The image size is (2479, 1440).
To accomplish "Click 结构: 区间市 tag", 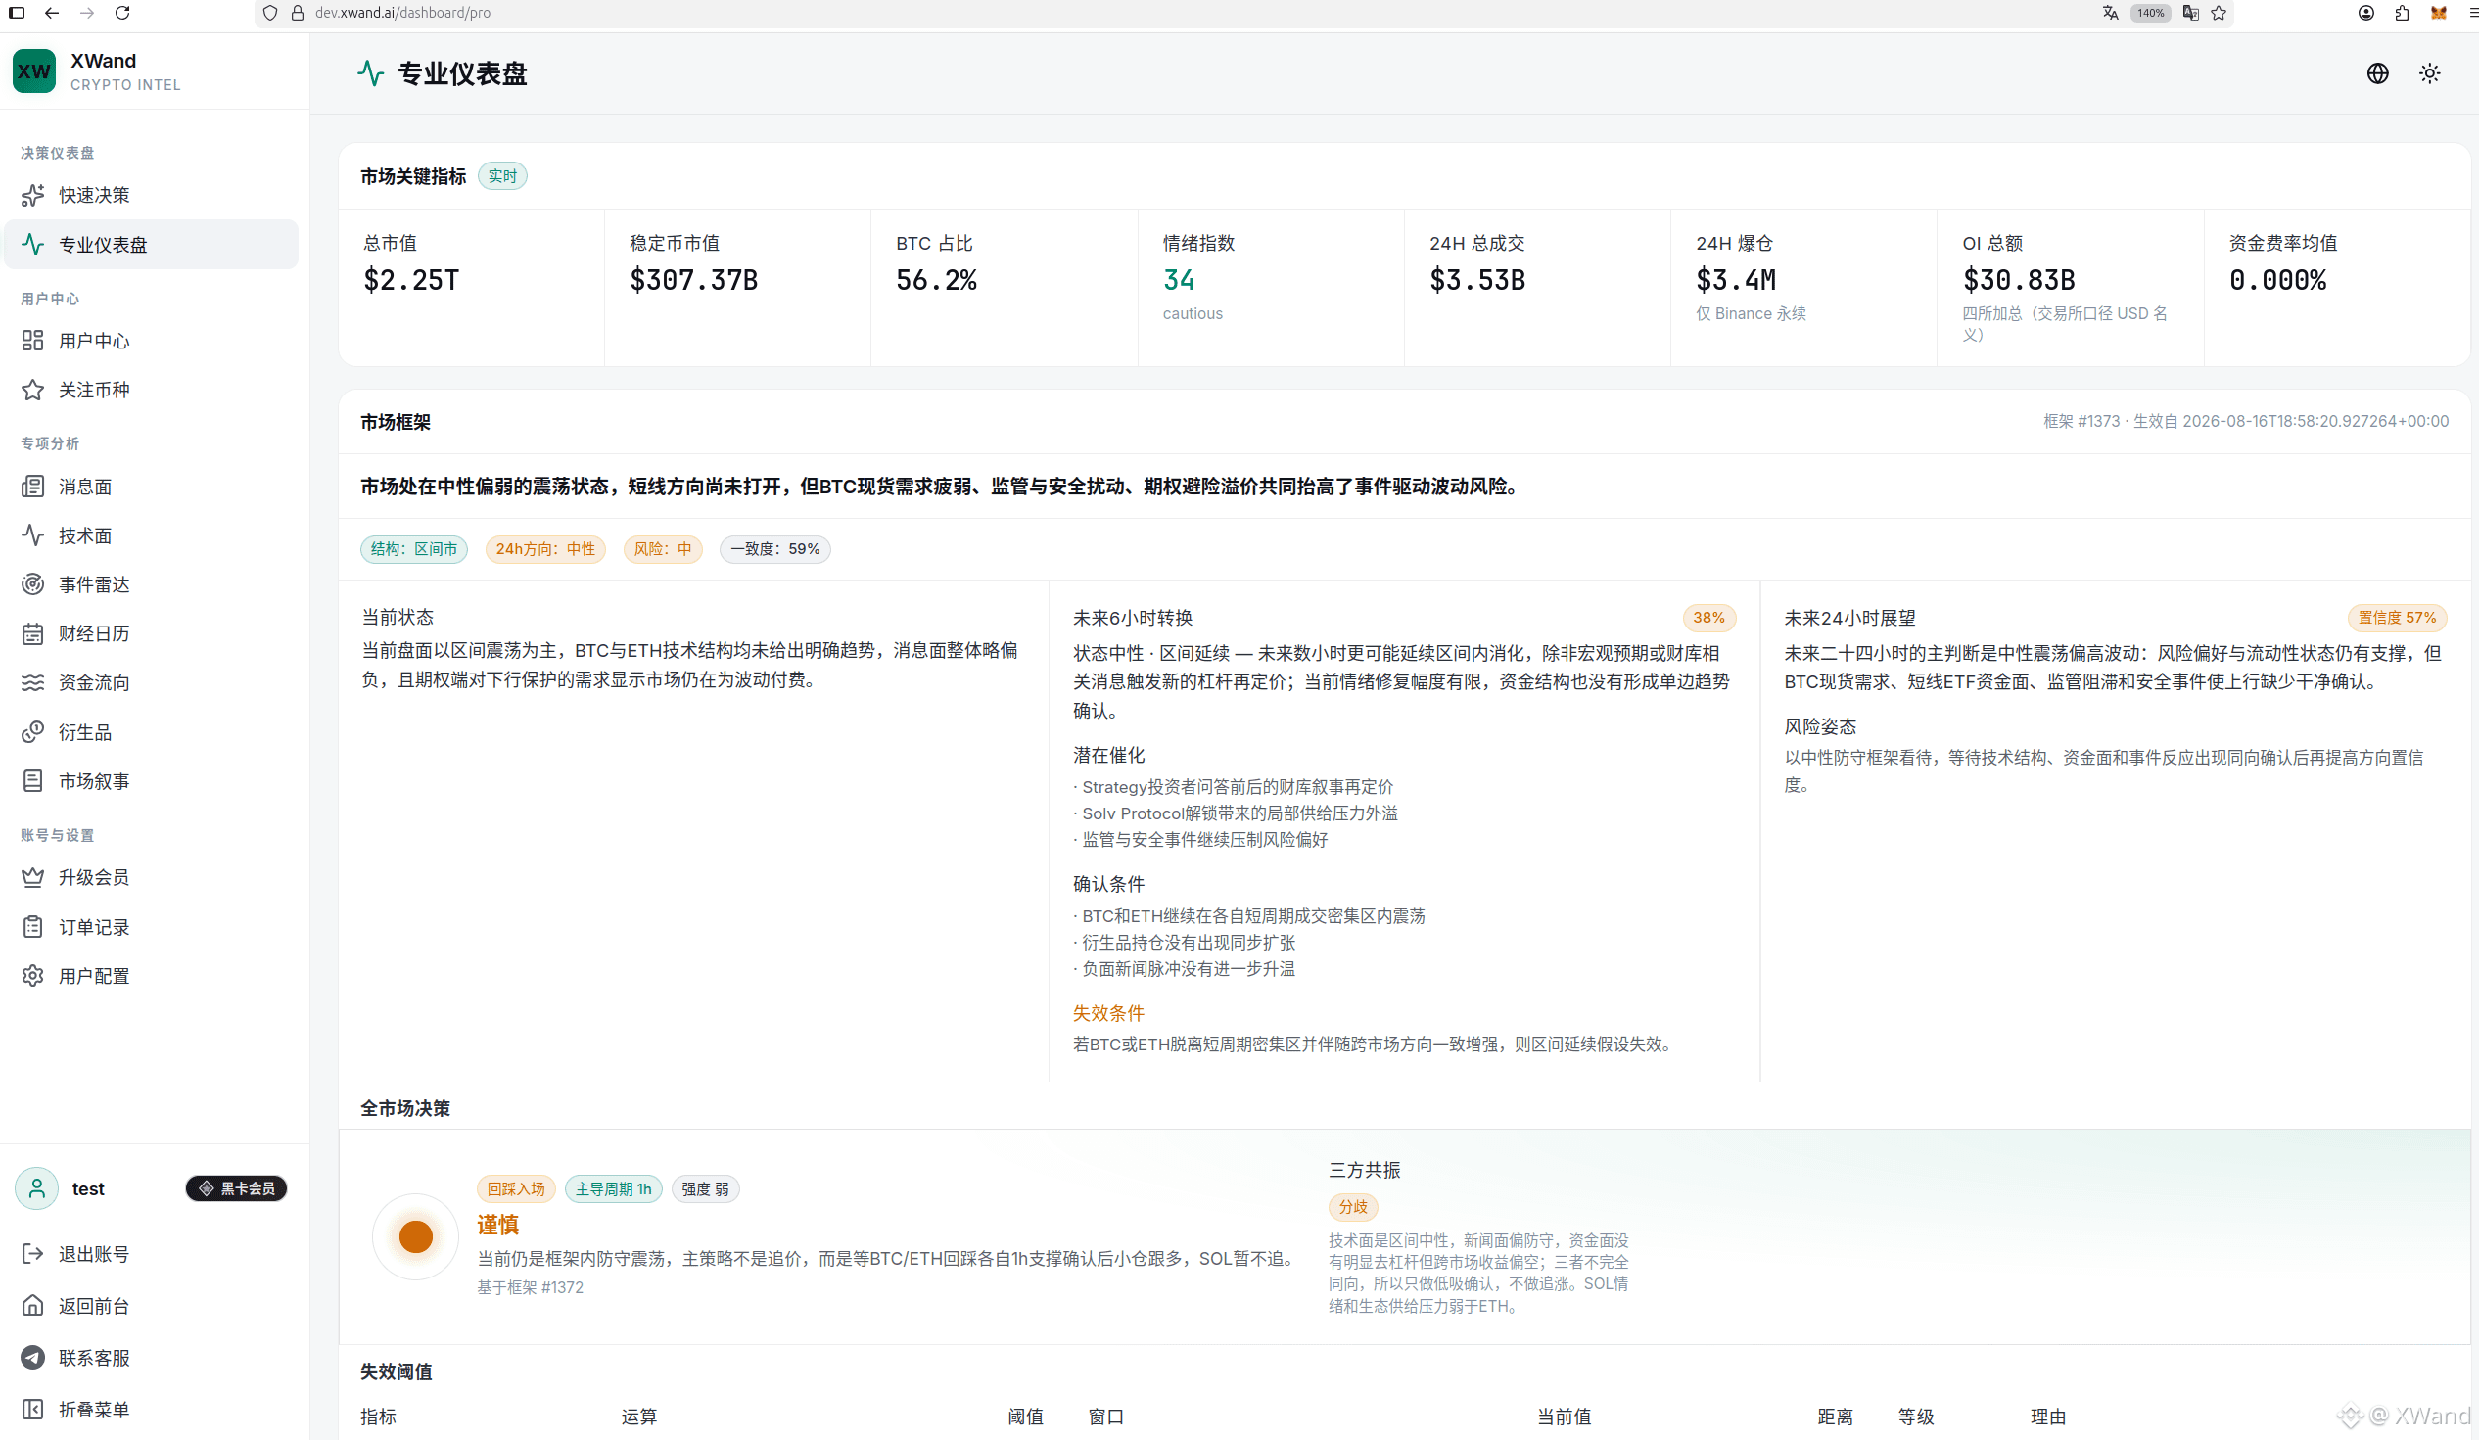I will pos(414,549).
